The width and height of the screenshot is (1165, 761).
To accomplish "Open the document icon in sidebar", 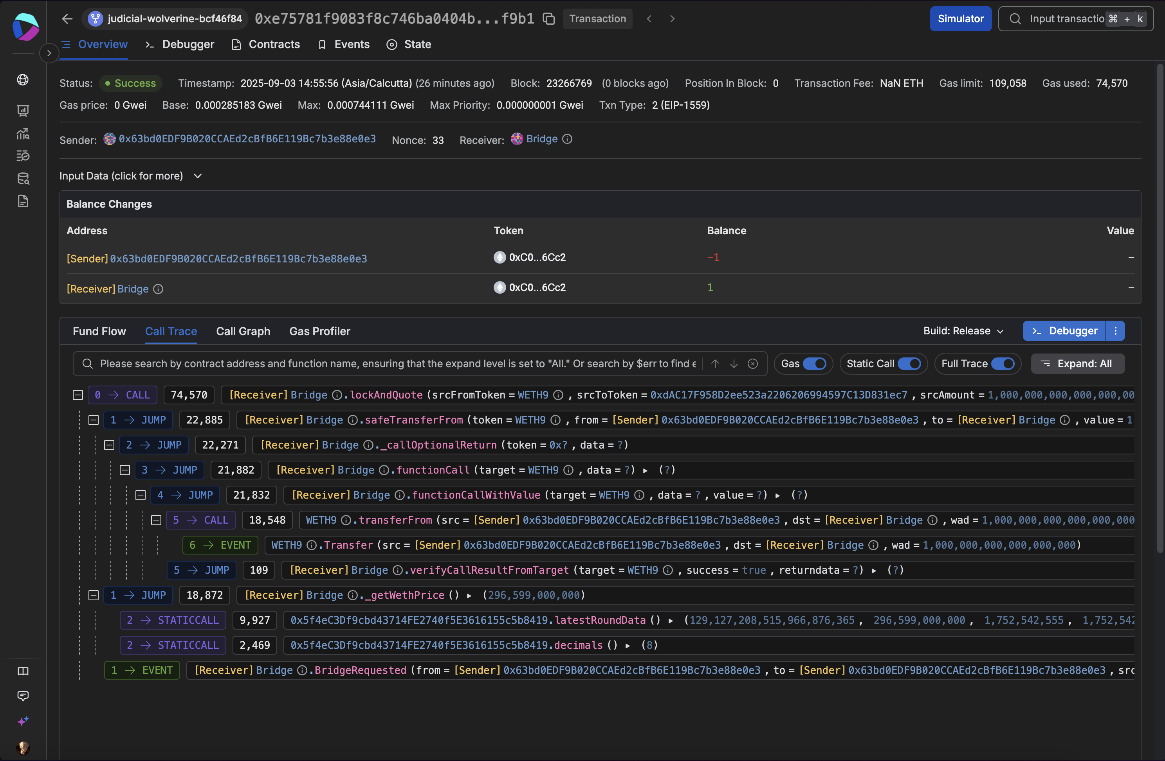I will (x=23, y=201).
